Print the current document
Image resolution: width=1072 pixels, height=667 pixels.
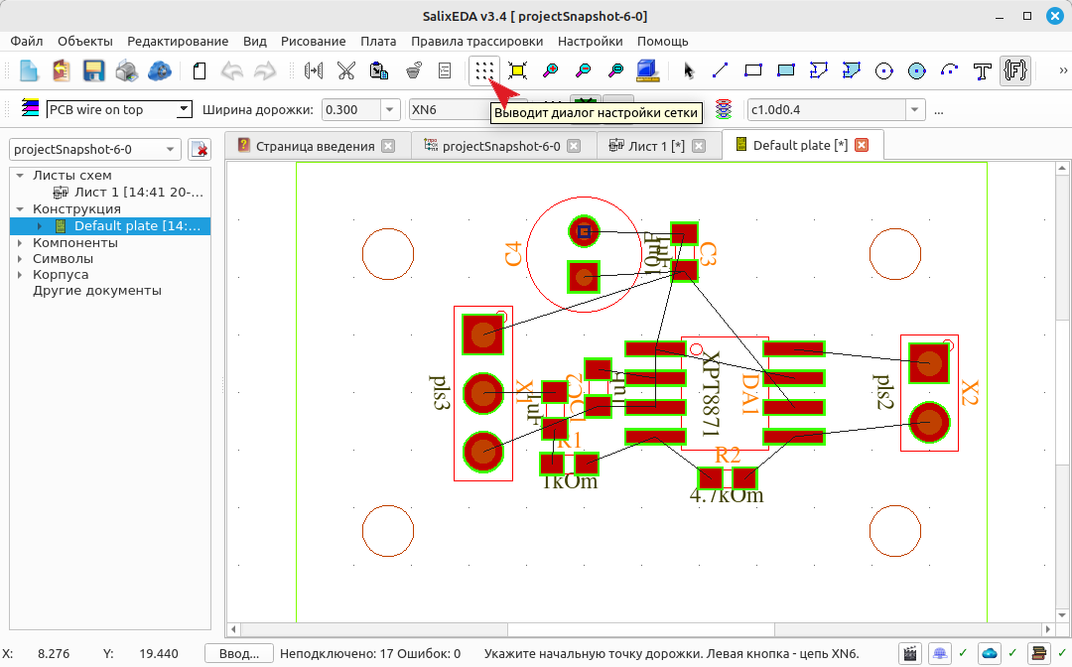pos(126,70)
